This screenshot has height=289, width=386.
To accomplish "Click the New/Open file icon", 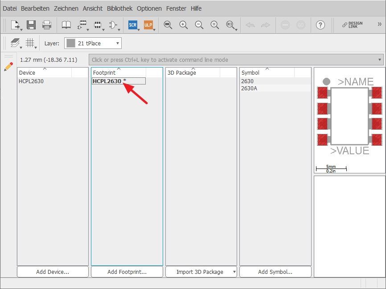I will (15, 25).
